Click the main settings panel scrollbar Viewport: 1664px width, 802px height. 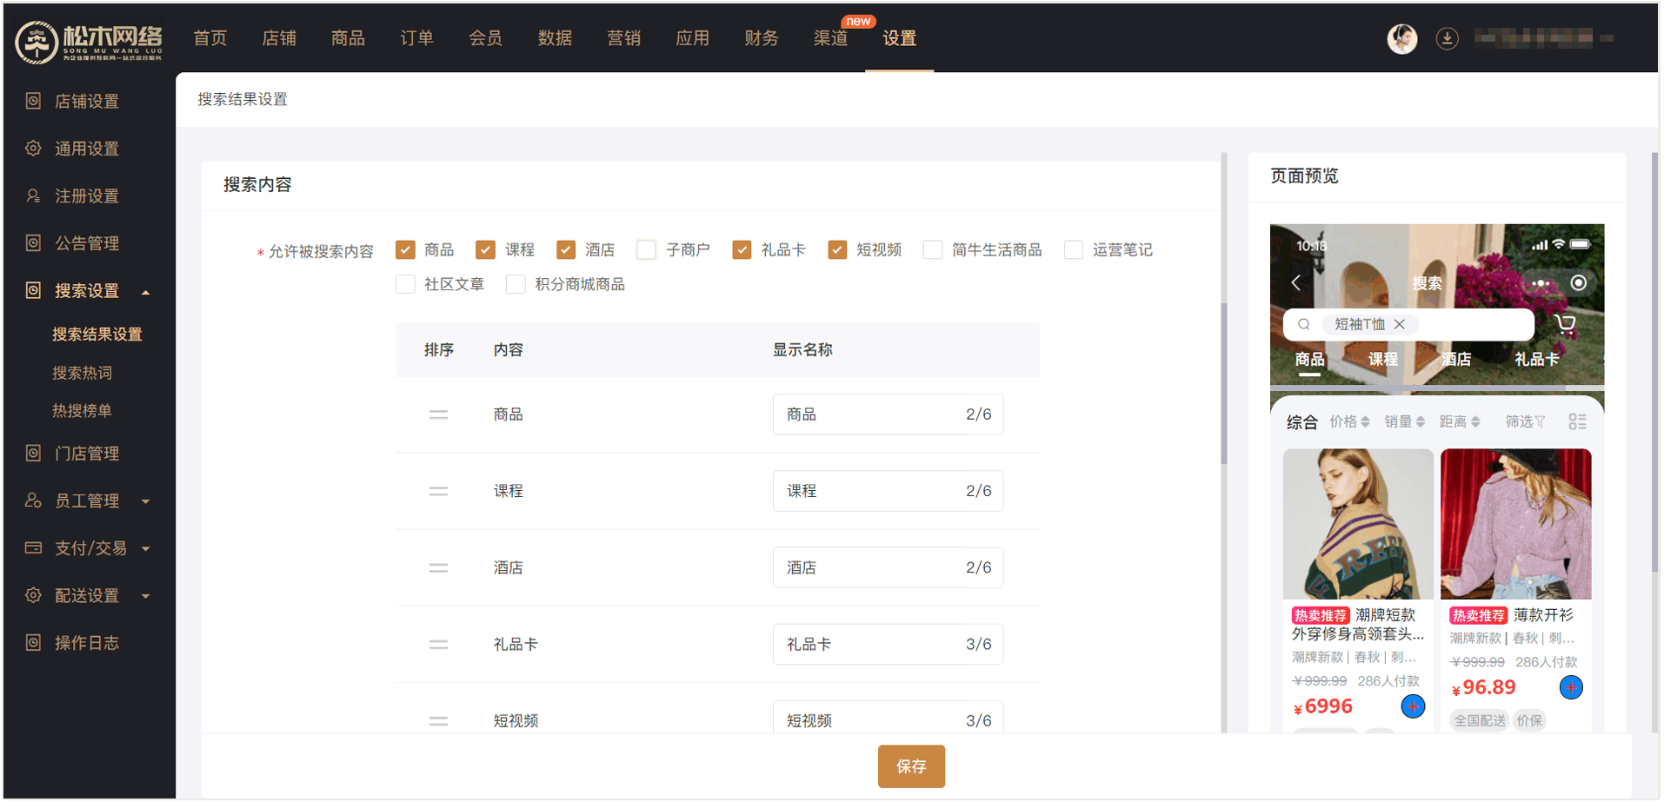pyautogui.click(x=1224, y=382)
